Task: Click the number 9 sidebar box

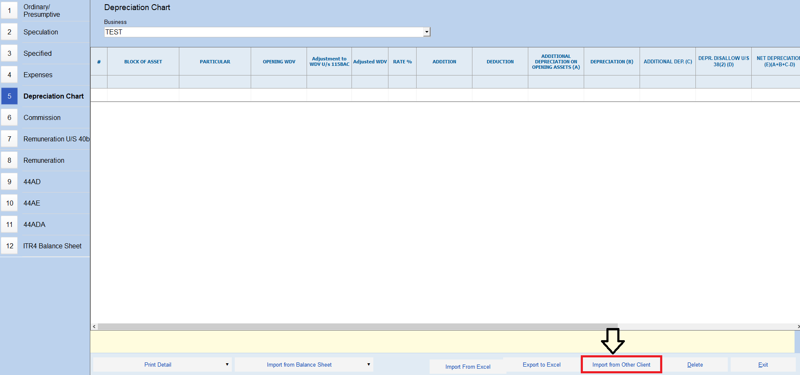Action: pyautogui.click(x=9, y=182)
